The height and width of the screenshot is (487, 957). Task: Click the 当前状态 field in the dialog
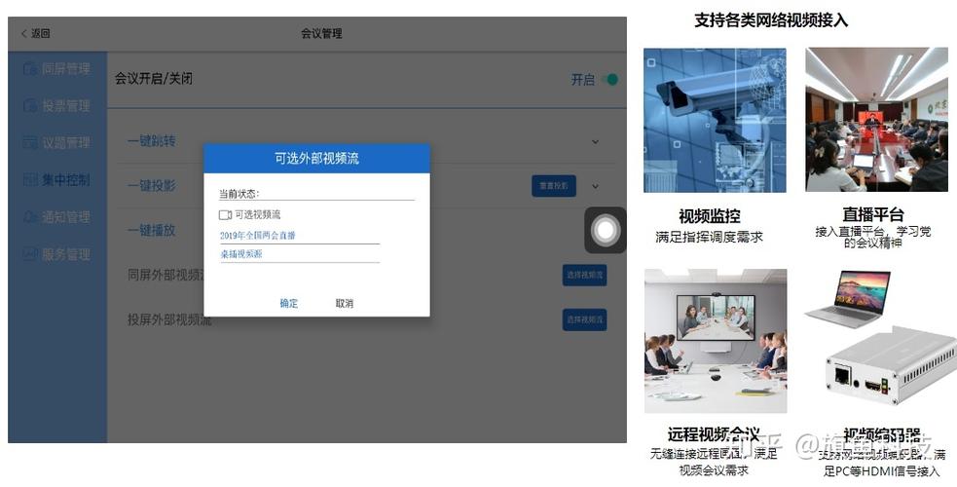point(316,194)
